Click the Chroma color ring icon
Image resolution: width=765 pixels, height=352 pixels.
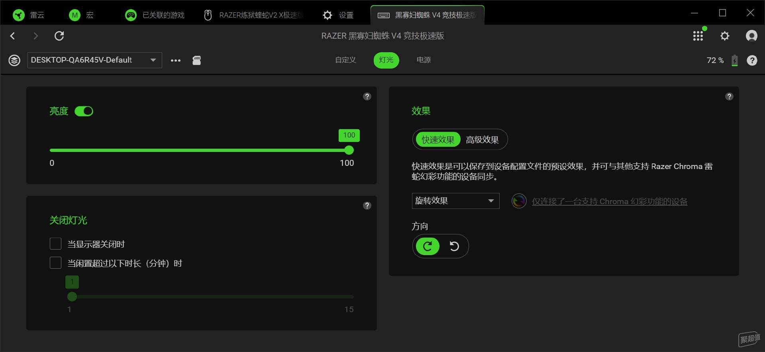point(519,201)
